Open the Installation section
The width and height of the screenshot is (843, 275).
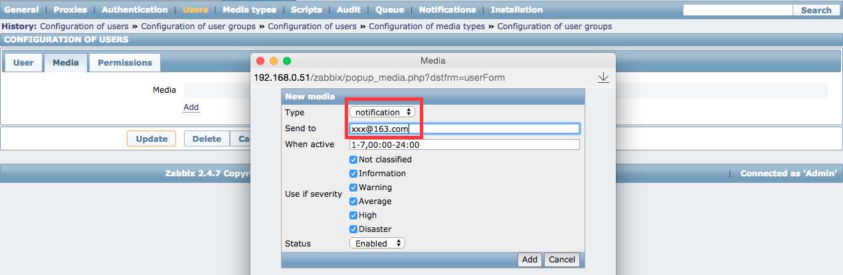click(517, 10)
